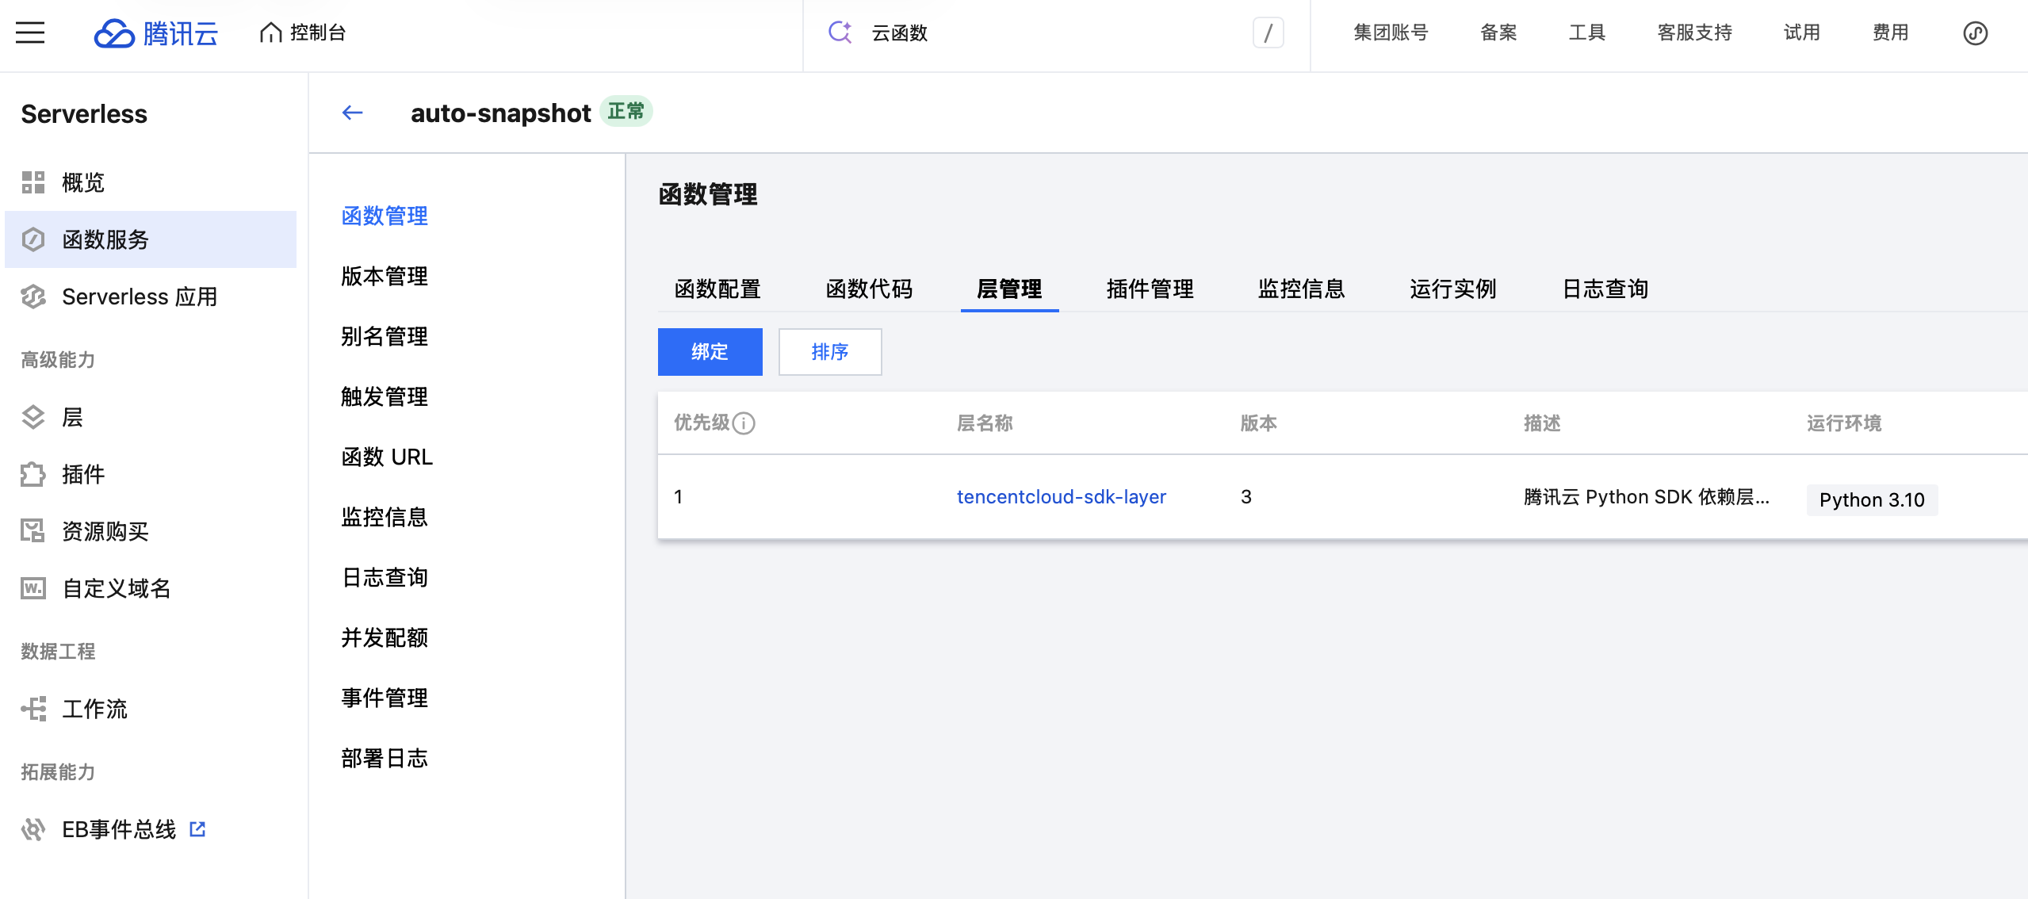
Task: Click the 资源购买 icon
Action: 33,531
